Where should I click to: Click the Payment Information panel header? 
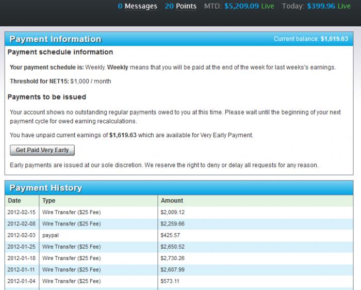[179, 39]
